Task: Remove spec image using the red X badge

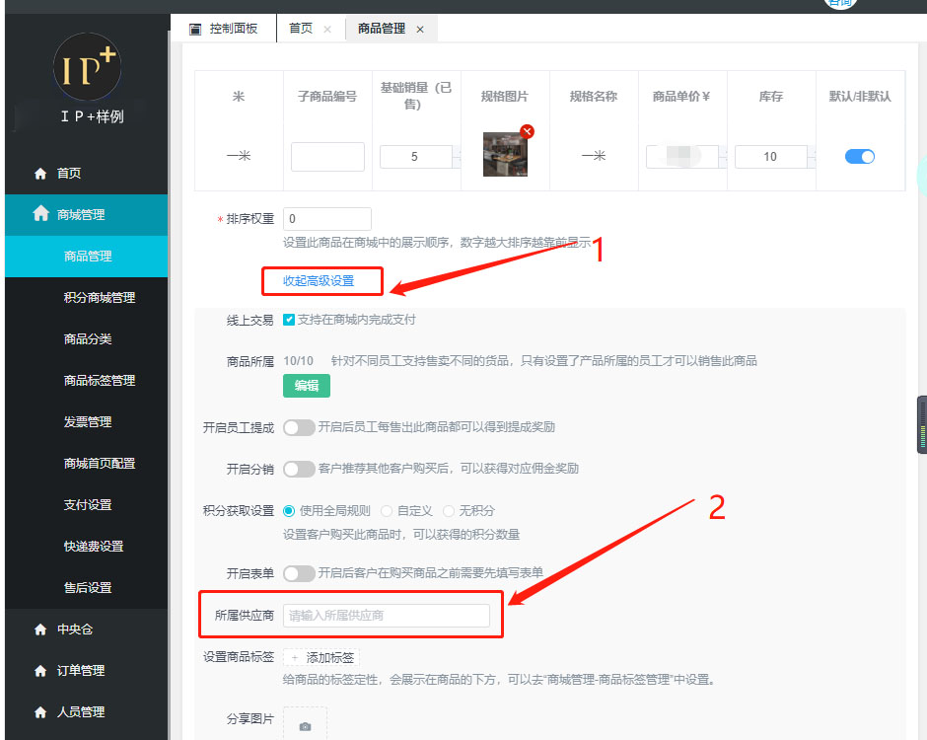Action: coord(527,131)
